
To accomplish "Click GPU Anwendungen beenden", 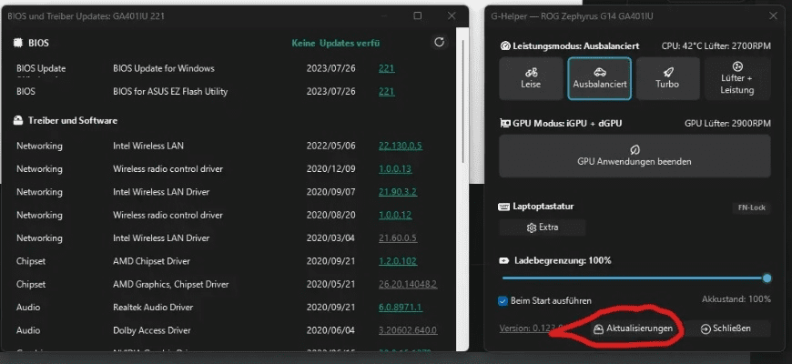I will 634,155.
